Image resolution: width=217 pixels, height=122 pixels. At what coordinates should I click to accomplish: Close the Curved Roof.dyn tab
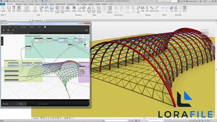28,33
